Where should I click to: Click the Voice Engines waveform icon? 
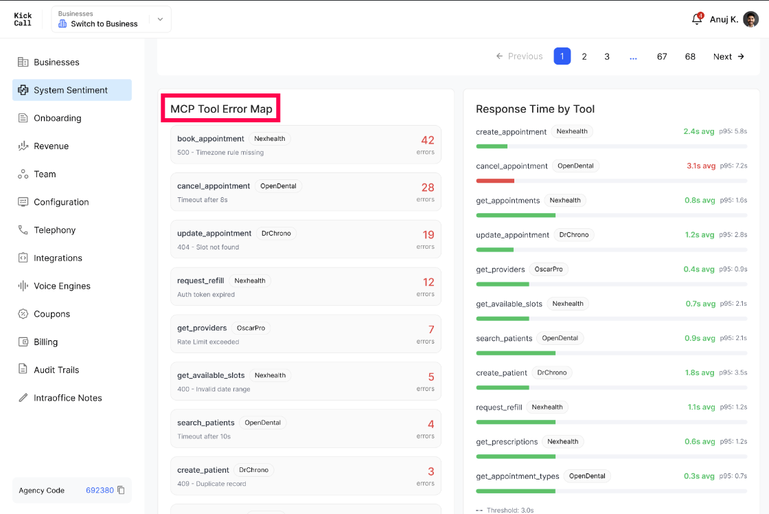pyautogui.click(x=23, y=286)
